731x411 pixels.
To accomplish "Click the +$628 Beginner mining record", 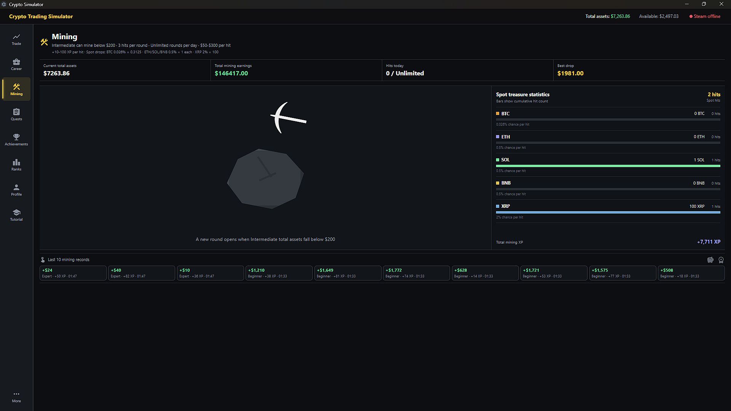I will 485,273.
